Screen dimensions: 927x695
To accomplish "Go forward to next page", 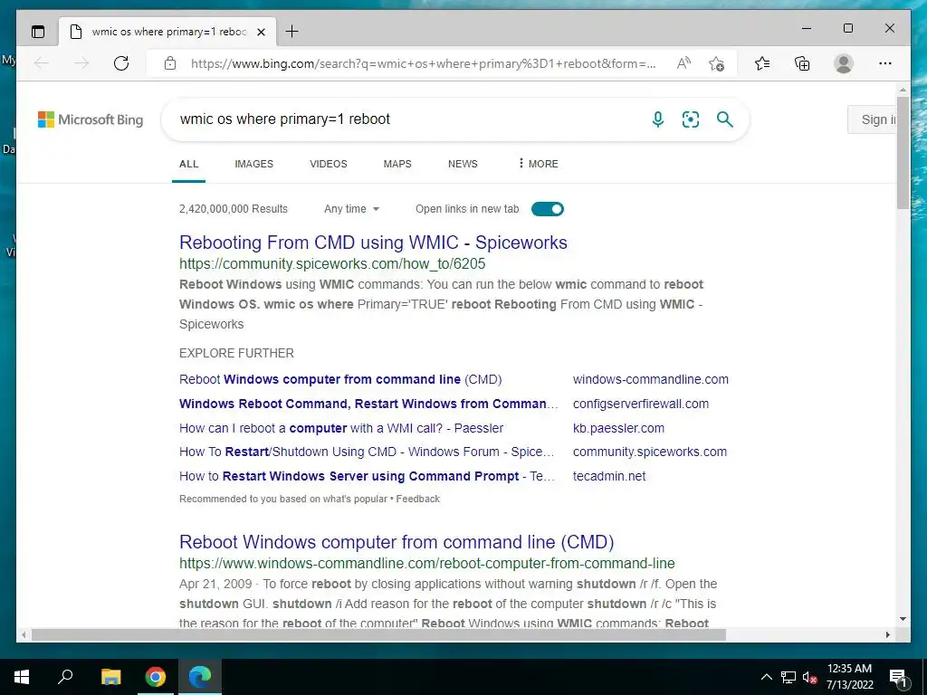I will (81, 63).
